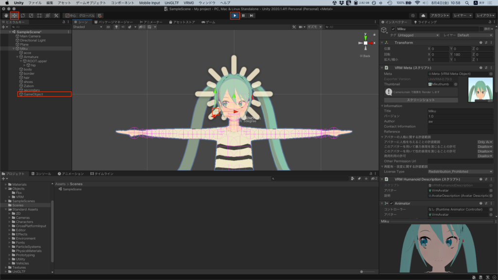Click the Step frame button
The width and height of the screenshot is (498, 280).
point(251,16)
